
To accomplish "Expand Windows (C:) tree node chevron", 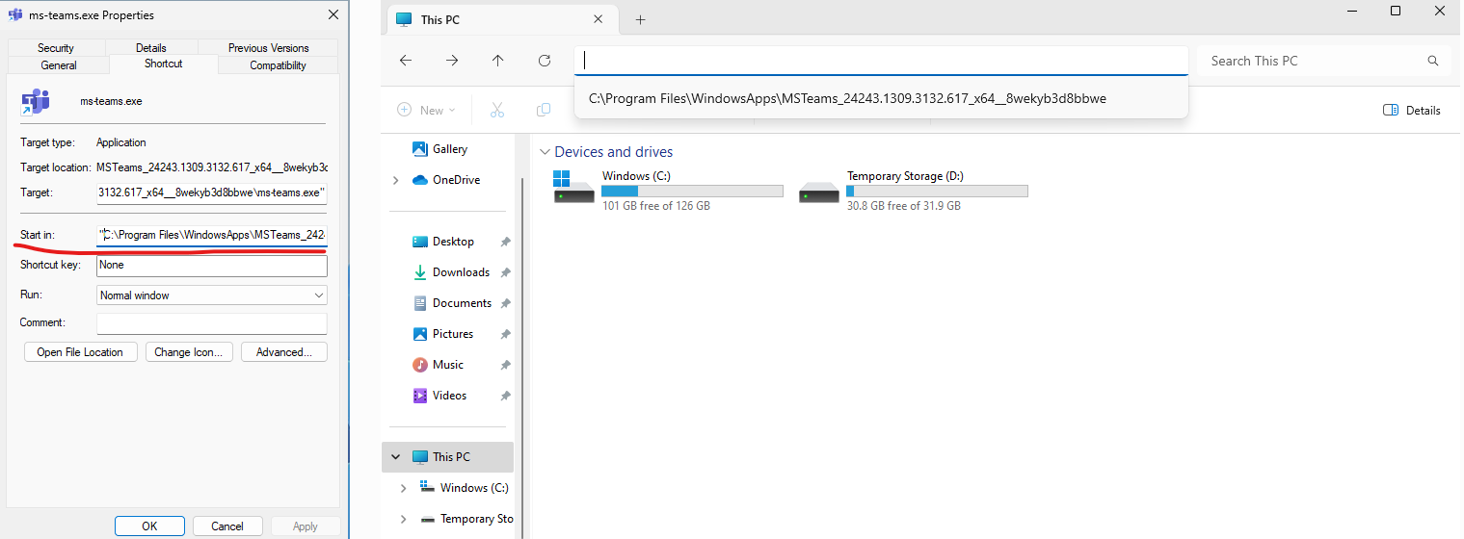I will 403,488.
